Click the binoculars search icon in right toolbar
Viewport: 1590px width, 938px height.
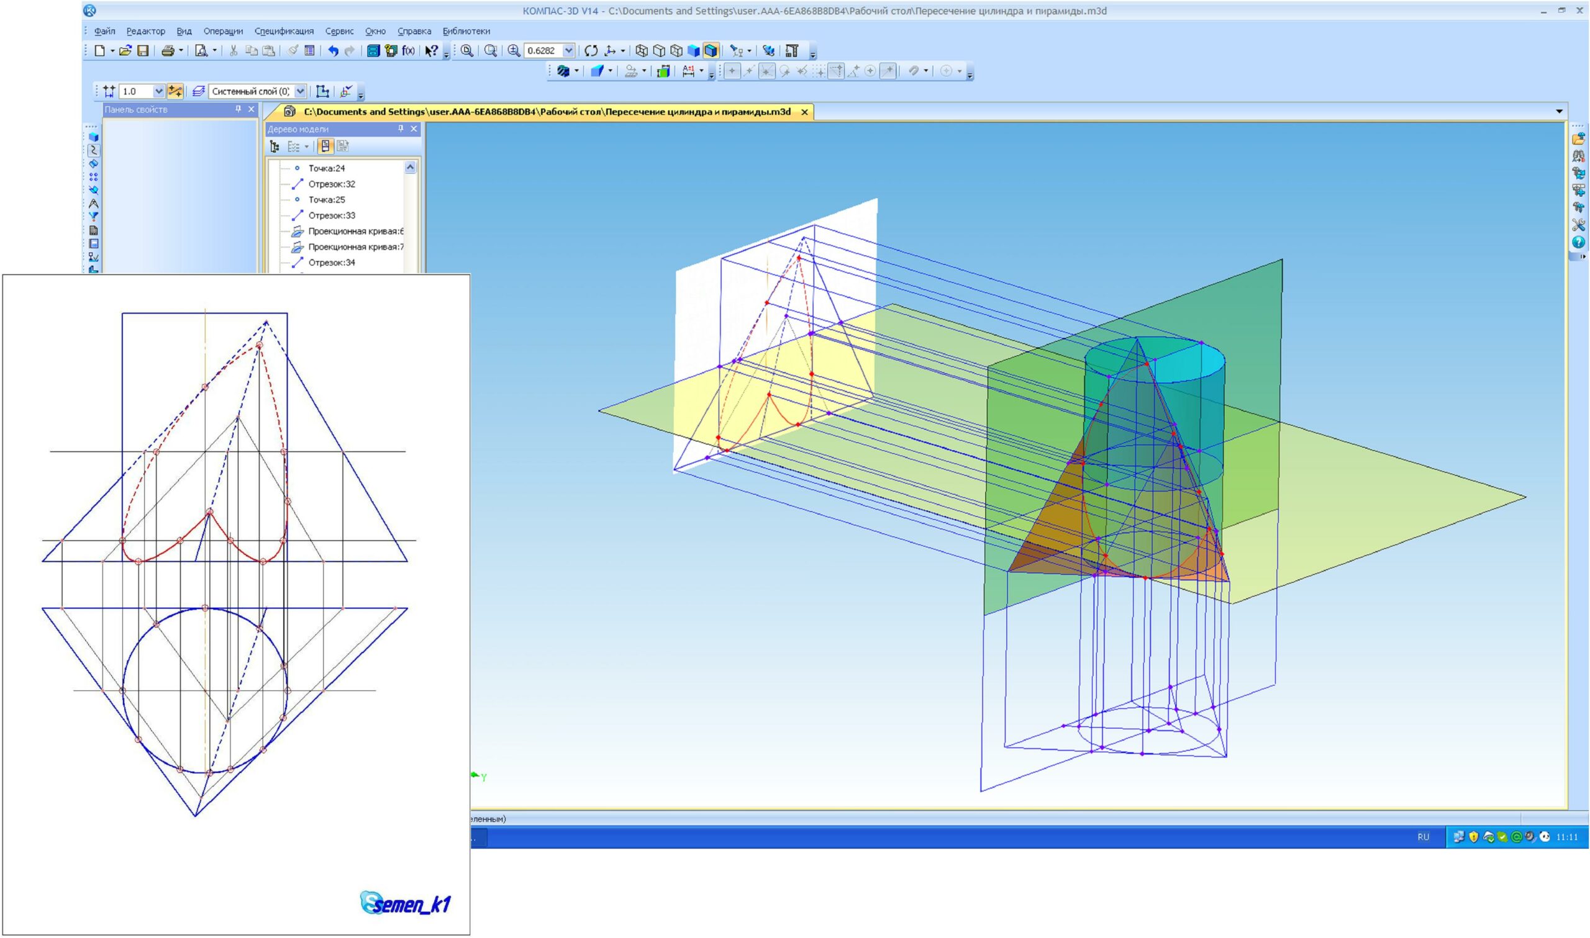[x=1578, y=155]
